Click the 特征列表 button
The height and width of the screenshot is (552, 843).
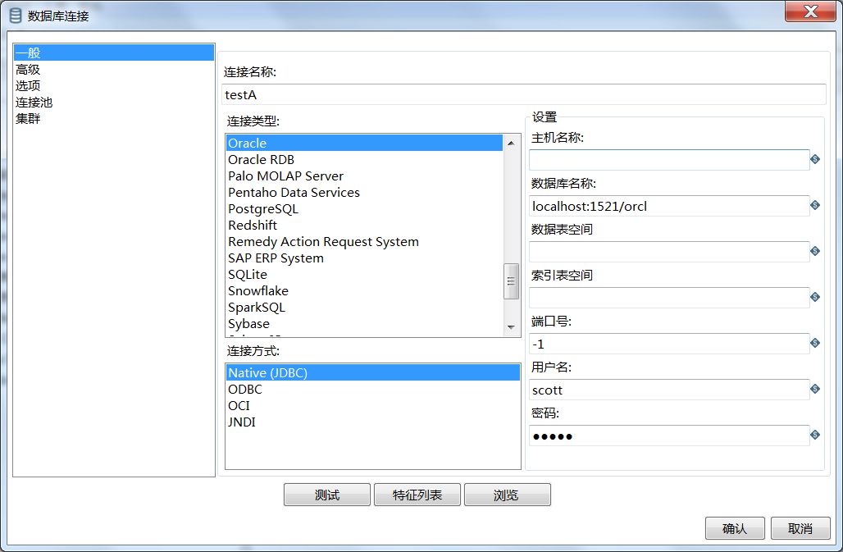pyautogui.click(x=417, y=494)
